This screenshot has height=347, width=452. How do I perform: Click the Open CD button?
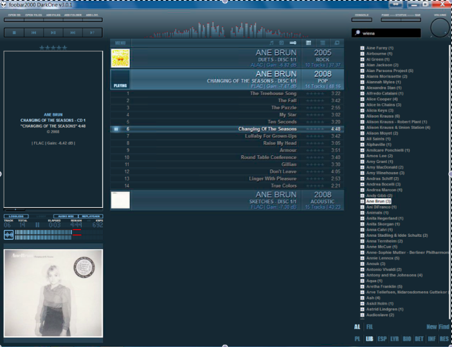point(14,19)
